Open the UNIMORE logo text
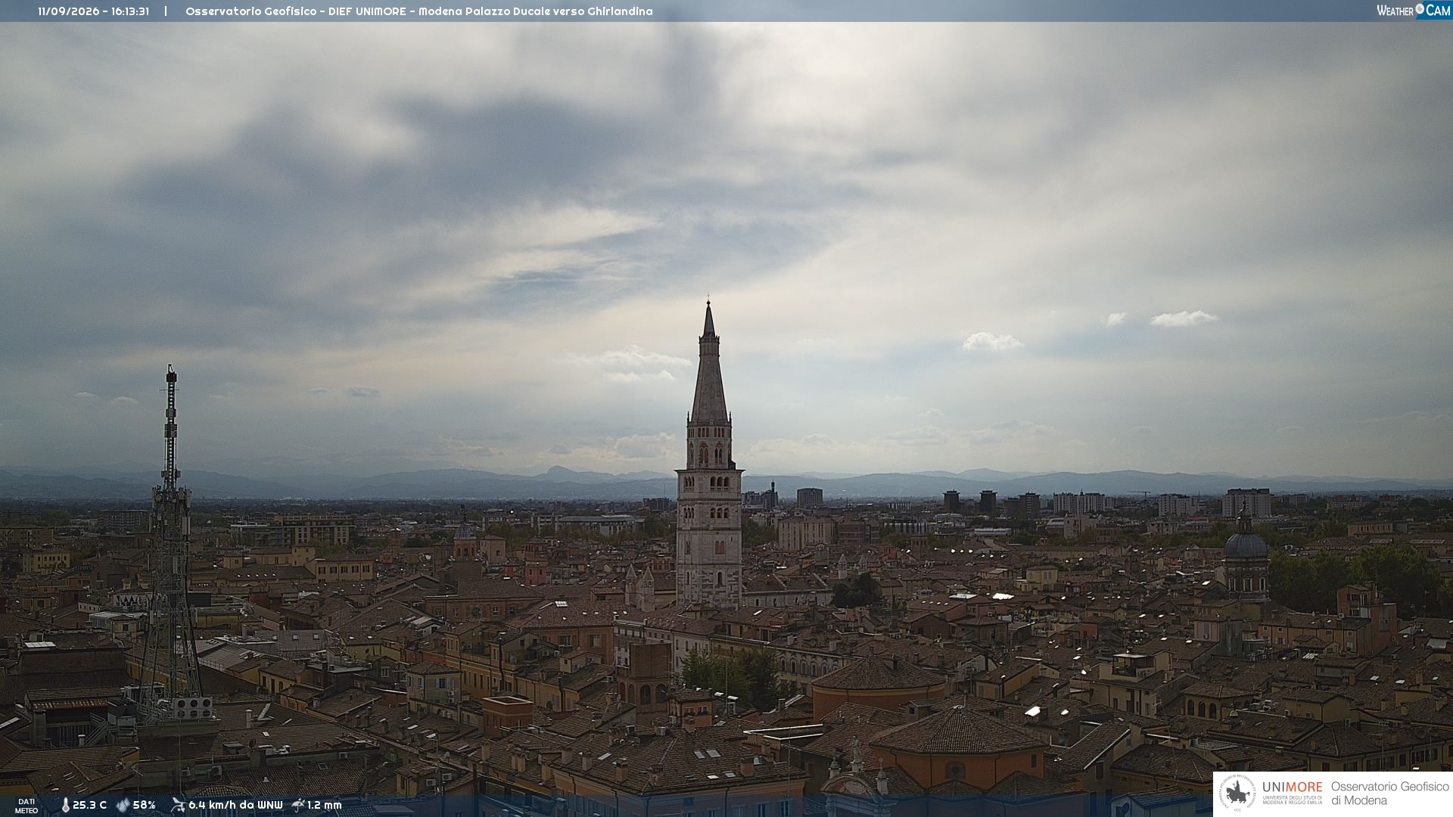 (1292, 787)
